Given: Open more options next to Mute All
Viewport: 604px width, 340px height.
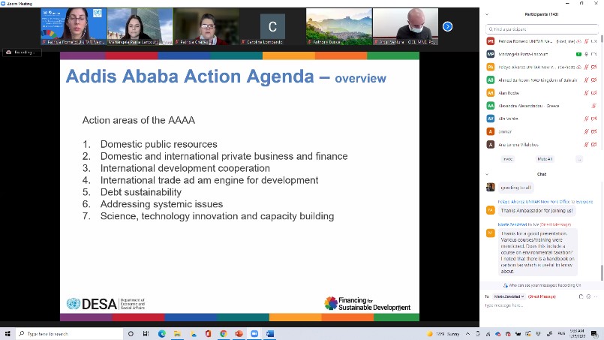Looking at the screenshot, I should click(578, 159).
